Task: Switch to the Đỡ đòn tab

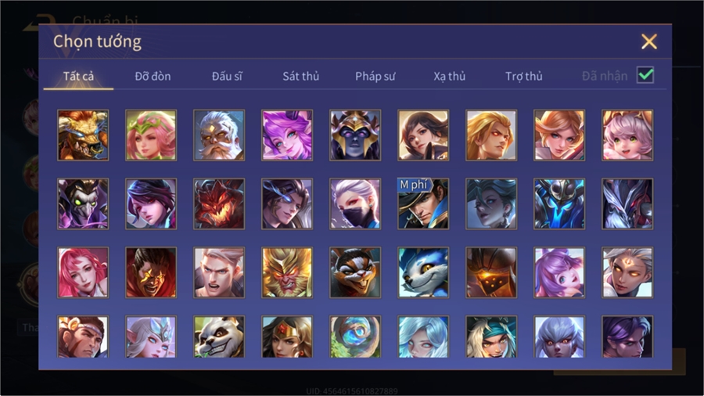Action: coord(153,77)
